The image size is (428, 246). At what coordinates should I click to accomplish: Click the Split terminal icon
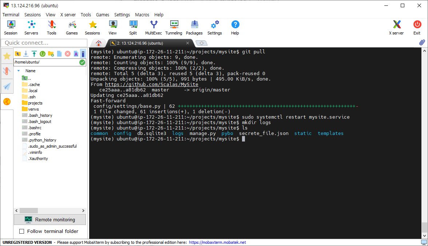coord(133,28)
